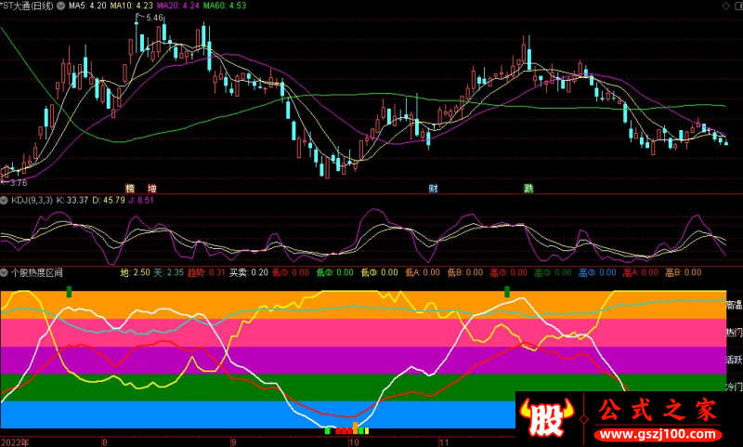This screenshot has width=743, height=447.
Task: Click the 增 event marker
Action: (151, 188)
